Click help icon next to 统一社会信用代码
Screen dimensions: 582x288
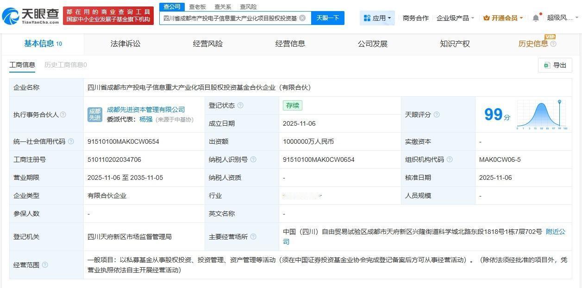[71, 141]
